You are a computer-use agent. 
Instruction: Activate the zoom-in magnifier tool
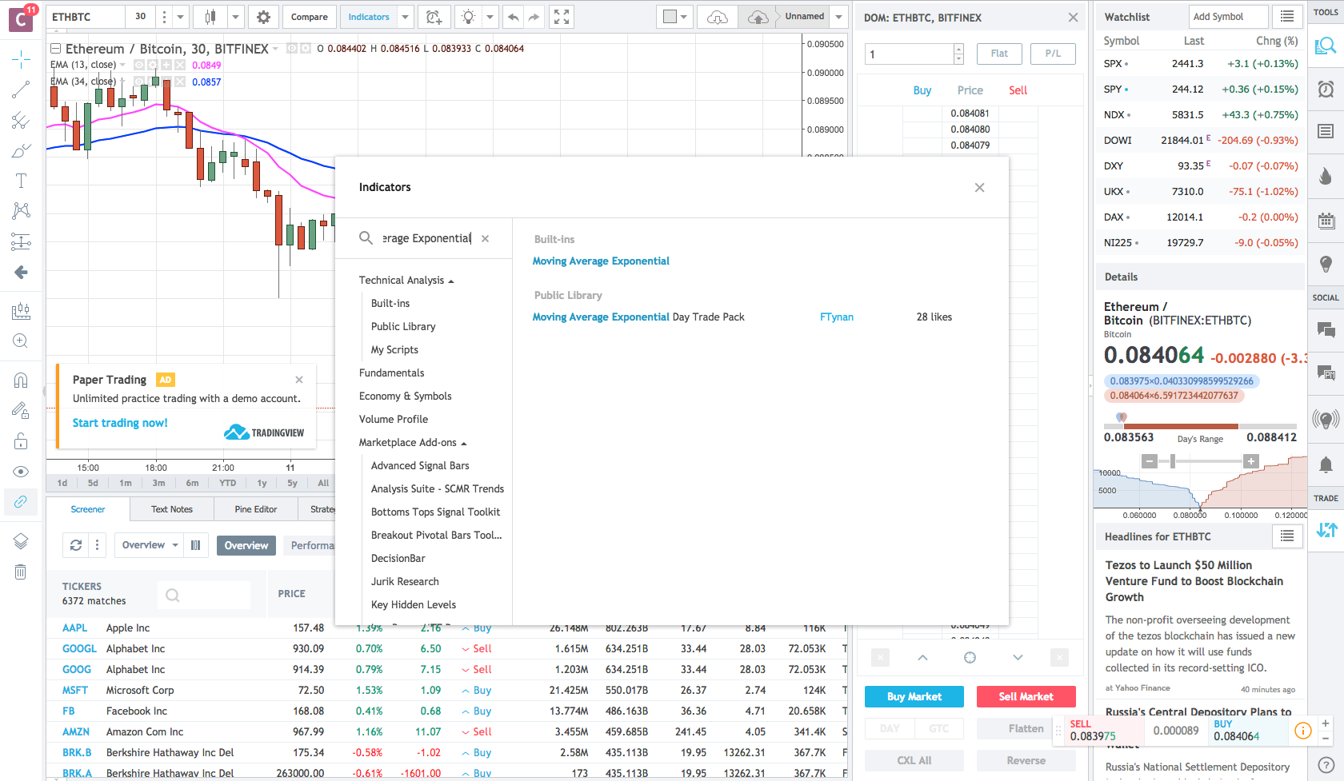tap(21, 341)
